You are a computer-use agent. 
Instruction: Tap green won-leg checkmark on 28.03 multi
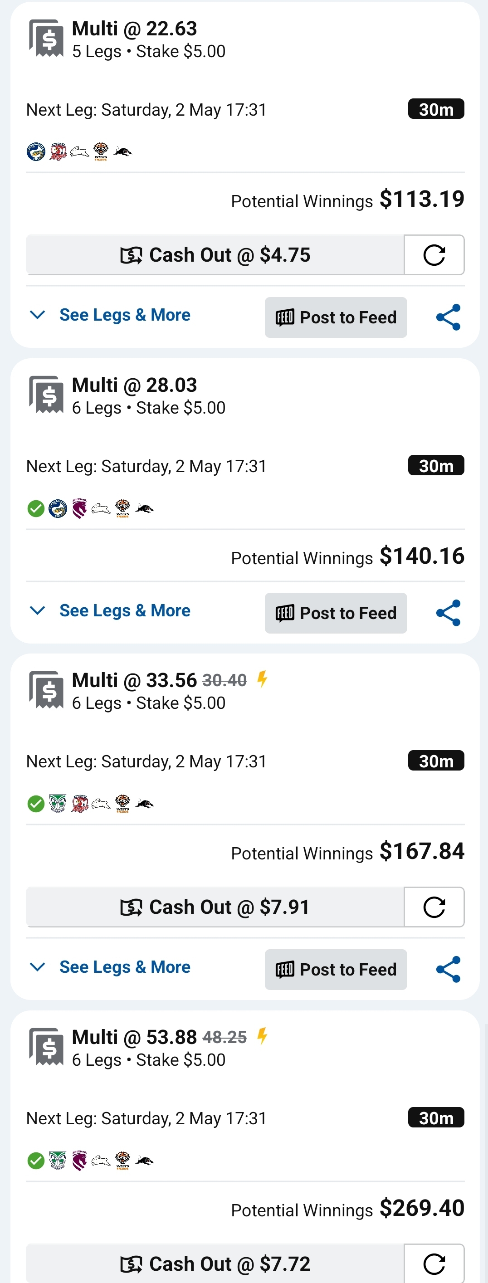pyautogui.click(x=36, y=508)
